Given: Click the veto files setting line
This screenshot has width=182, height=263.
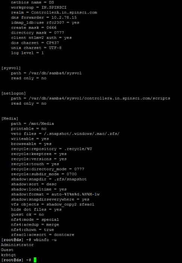Looking at the screenshot, I should pos(65,134).
